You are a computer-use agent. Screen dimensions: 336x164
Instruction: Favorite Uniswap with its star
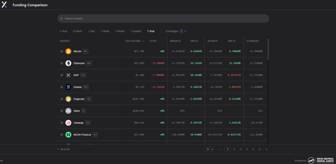click(x=62, y=123)
